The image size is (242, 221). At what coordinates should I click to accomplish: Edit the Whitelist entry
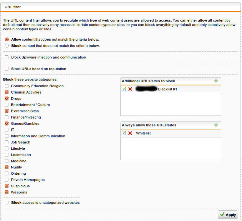[124, 133]
